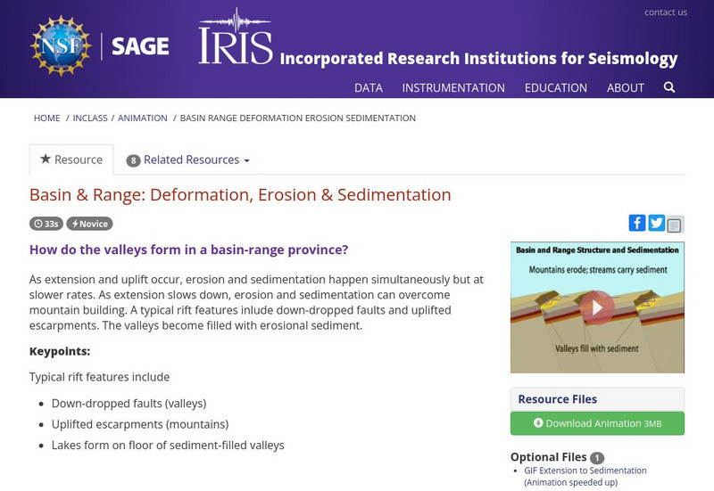Image resolution: width=714 pixels, height=491 pixels.
Task: Click bullet 'Uplifted escarpments (mountains)'
Action: click(140, 424)
